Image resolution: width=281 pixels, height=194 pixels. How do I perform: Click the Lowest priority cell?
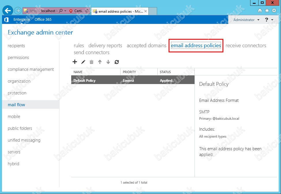[x=128, y=81]
